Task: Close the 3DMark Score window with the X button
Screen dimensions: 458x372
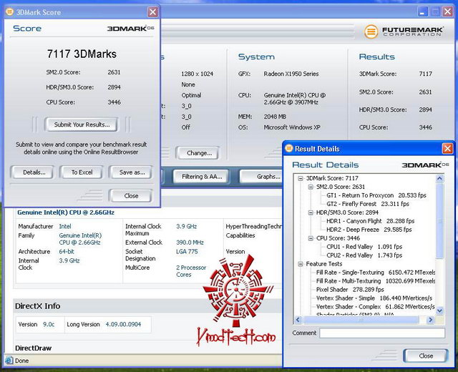Action: click(152, 12)
